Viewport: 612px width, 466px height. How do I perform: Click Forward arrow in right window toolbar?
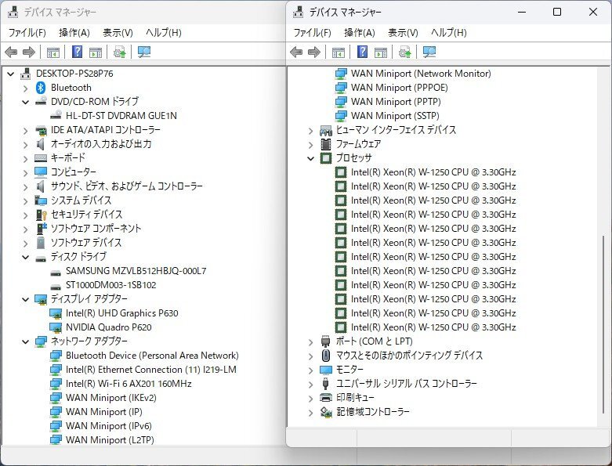click(x=314, y=52)
